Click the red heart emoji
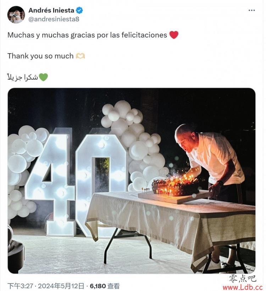The height and width of the screenshot is (291, 266). [x=174, y=35]
